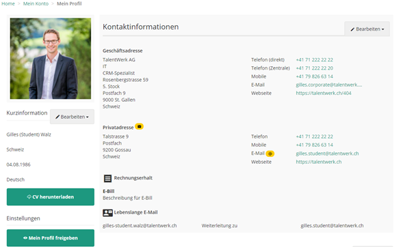Viewport: 414px width, 247px height.
Task: Click the TalentWerk AG company name
Action: tap(119, 60)
